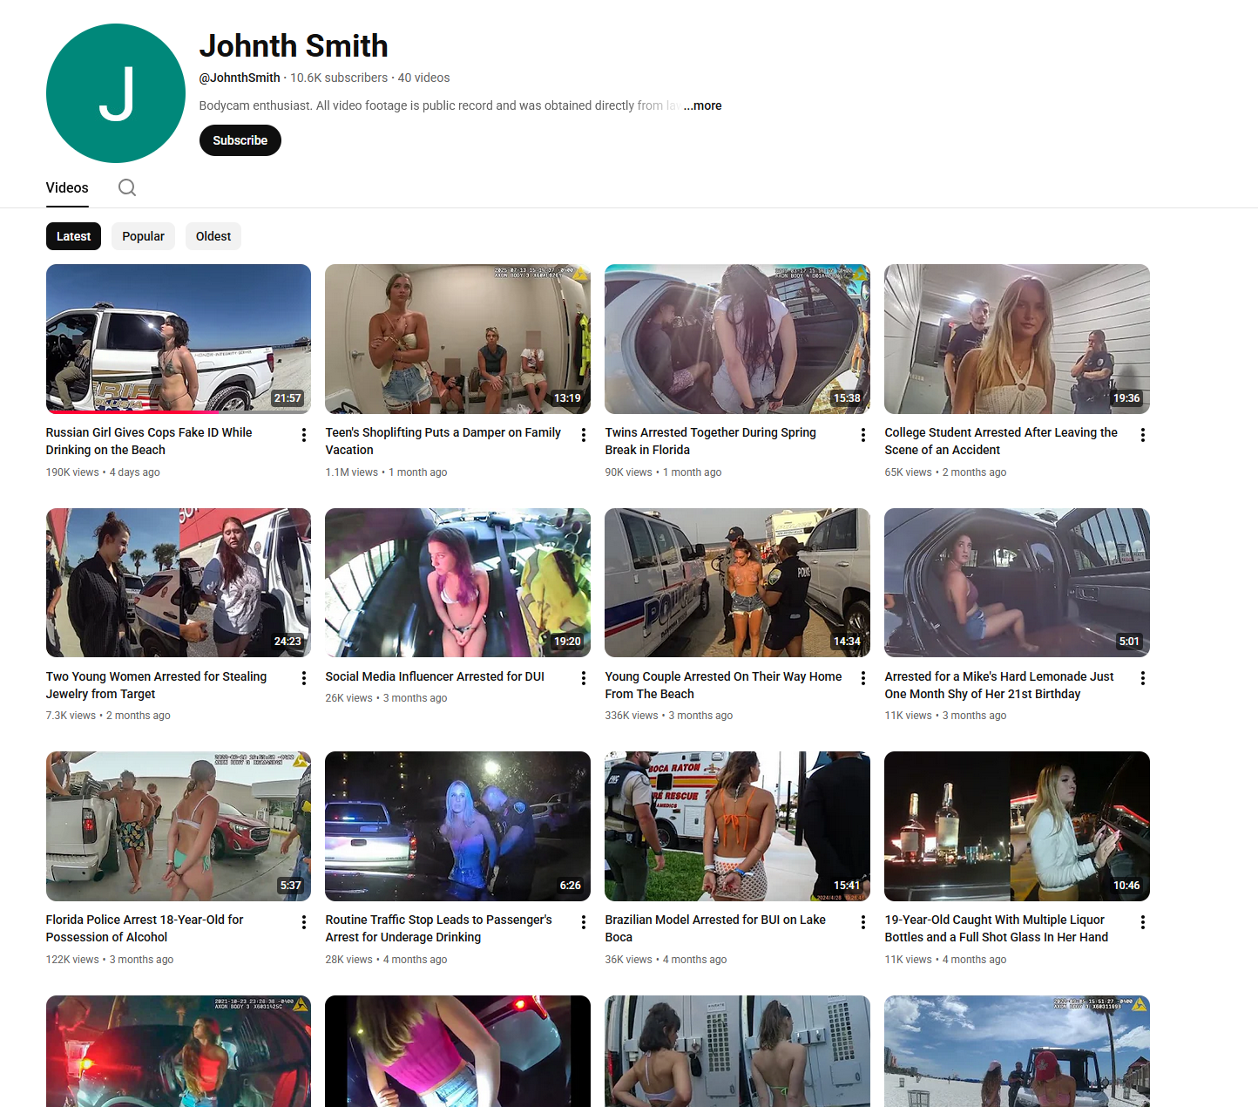This screenshot has height=1107, width=1258.
Task: Click the '336K views' text
Action: point(632,716)
